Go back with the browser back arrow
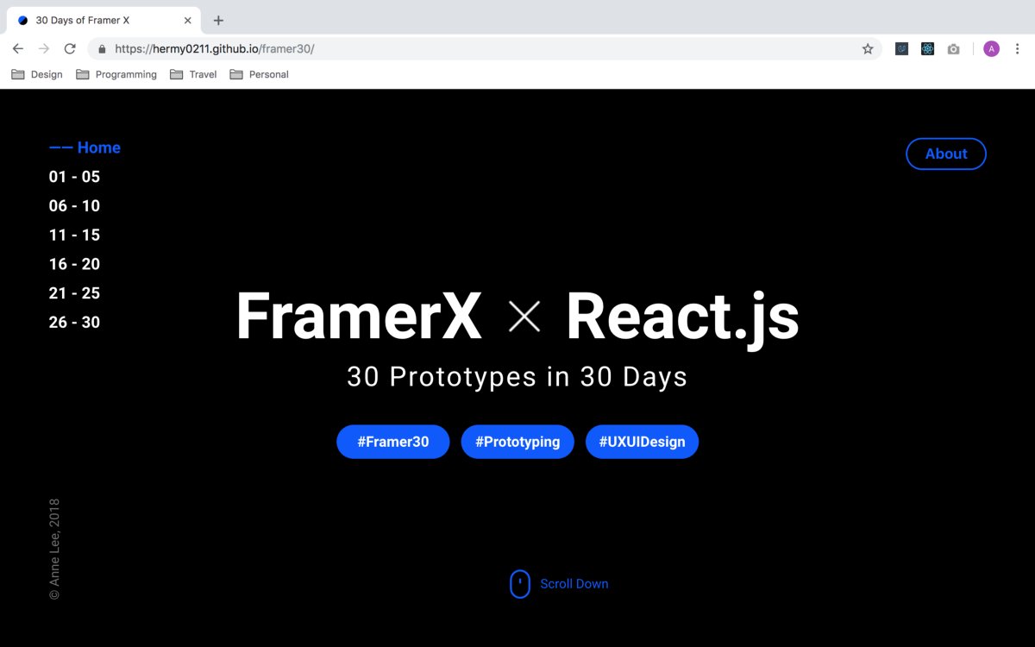The height and width of the screenshot is (647, 1035). [18, 49]
